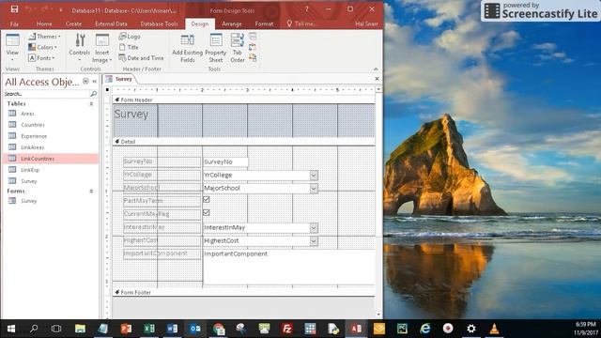Open the Property Sheet
The width and height of the screenshot is (601, 338).
(x=216, y=48)
